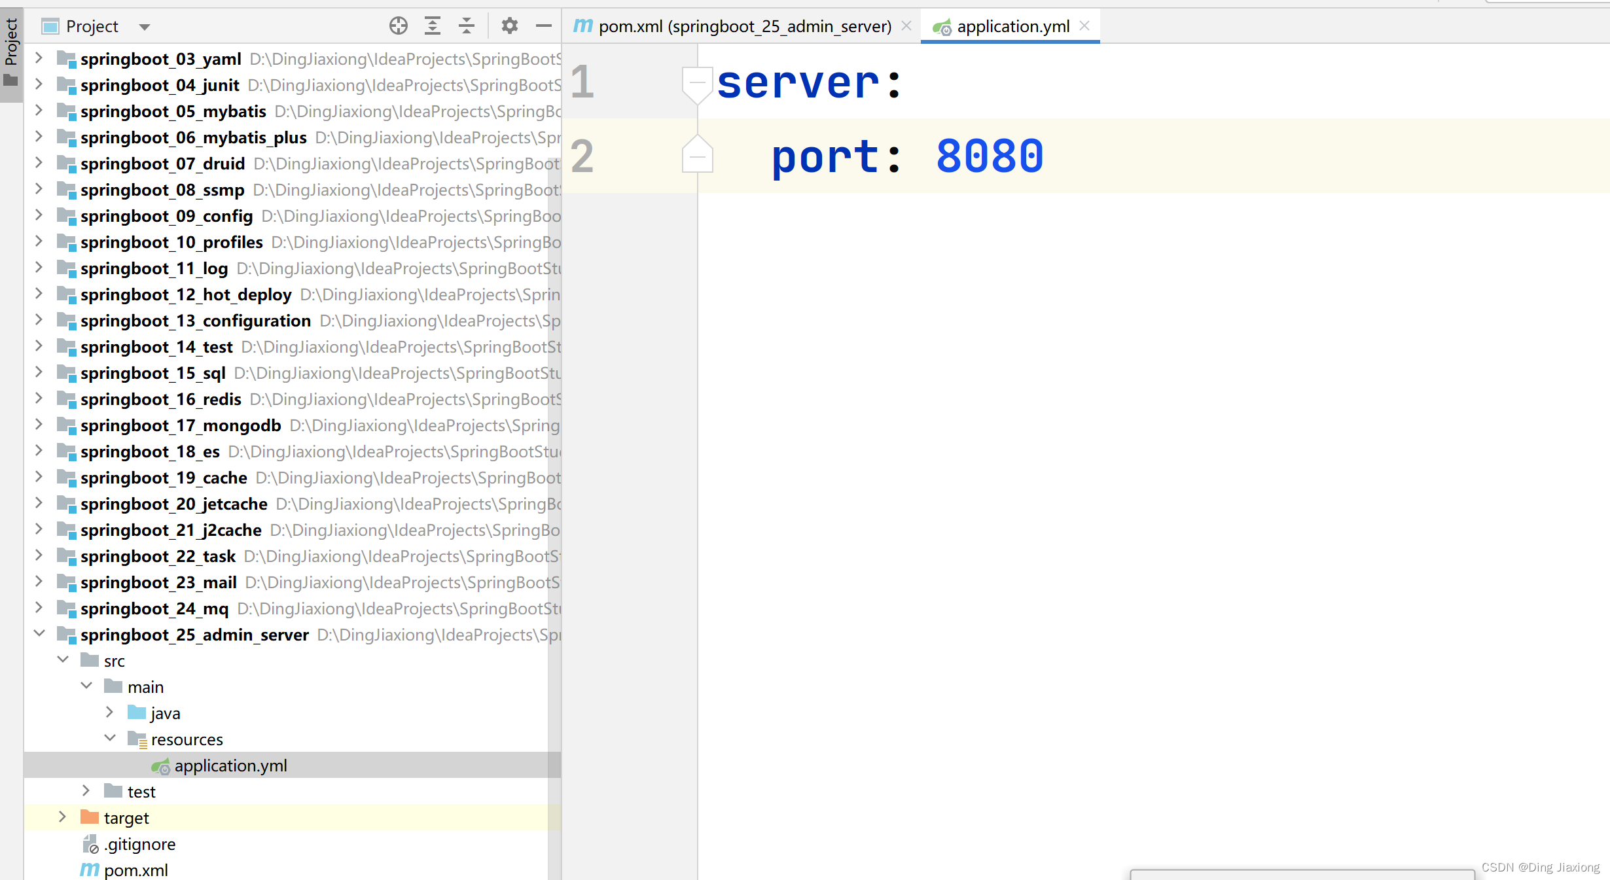Select springboot_04_junit in project tree
The width and height of the screenshot is (1610, 880).
[160, 85]
